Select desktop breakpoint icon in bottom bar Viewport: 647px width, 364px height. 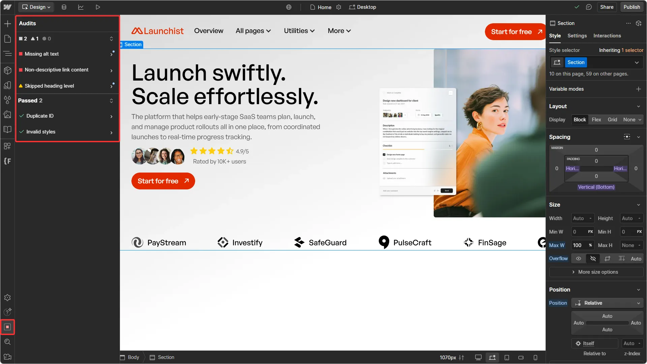478,358
